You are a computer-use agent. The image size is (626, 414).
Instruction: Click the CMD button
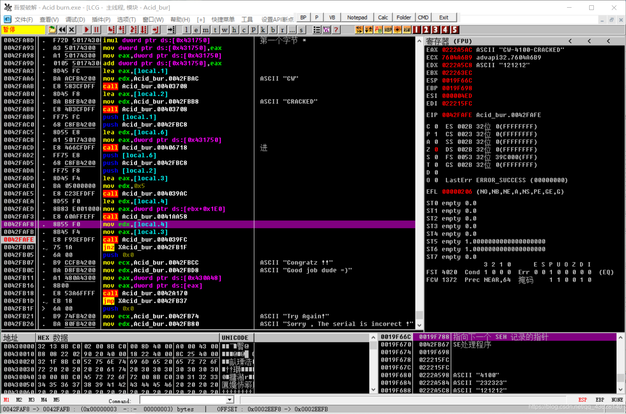point(423,17)
